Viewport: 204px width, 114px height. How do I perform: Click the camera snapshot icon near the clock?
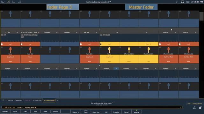click(x=188, y=2)
